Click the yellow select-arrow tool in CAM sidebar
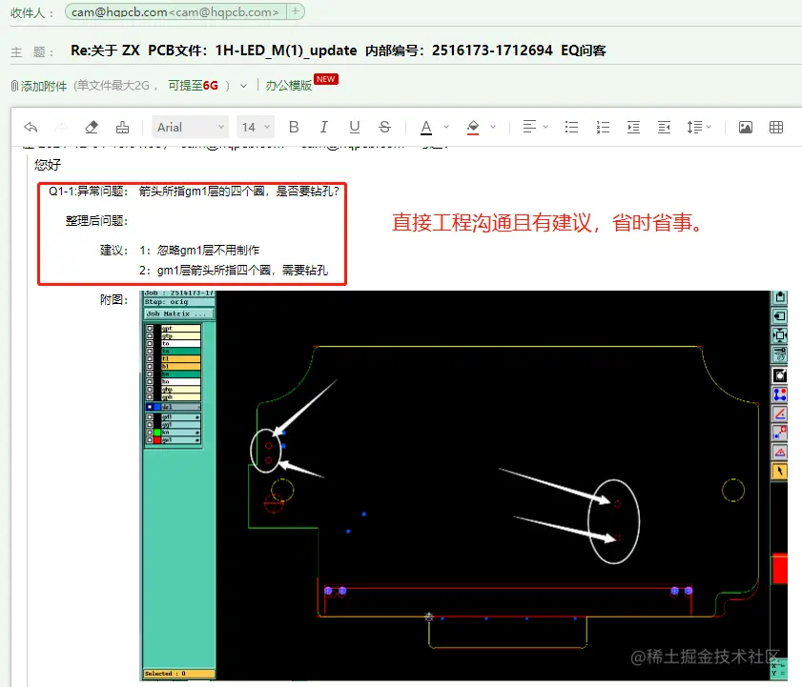 pyautogui.click(x=779, y=471)
